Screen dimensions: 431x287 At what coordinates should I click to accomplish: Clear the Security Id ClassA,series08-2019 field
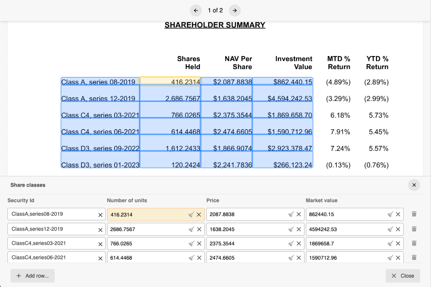click(100, 214)
